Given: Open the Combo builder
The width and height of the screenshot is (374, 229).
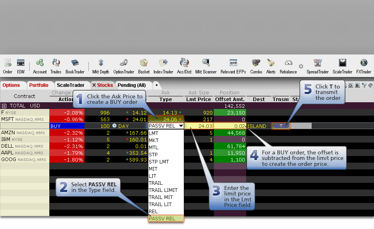Looking at the screenshot, I should tap(256, 66).
